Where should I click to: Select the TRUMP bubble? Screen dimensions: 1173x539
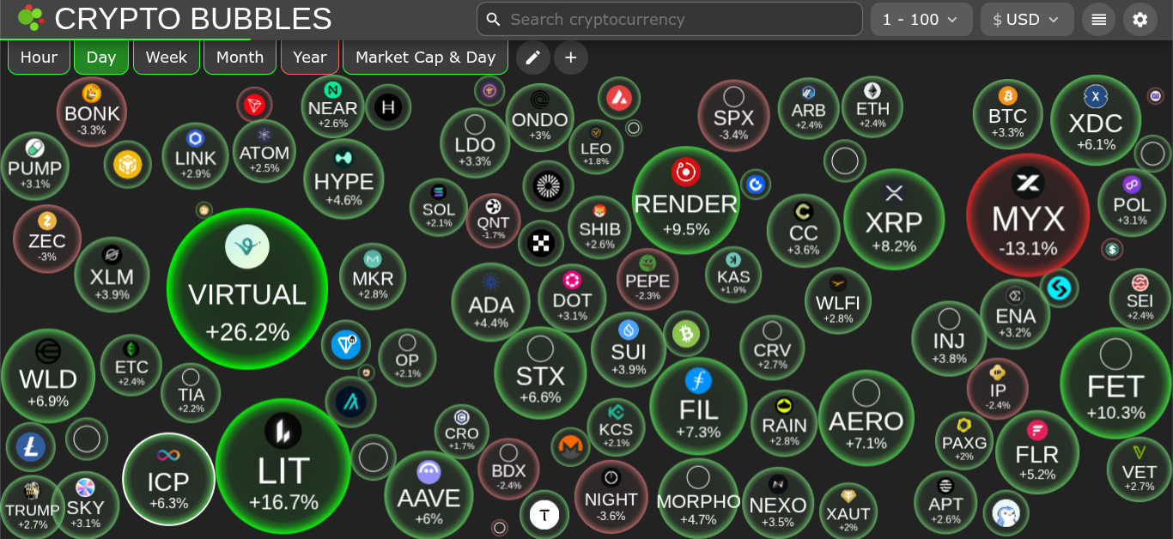click(x=33, y=506)
